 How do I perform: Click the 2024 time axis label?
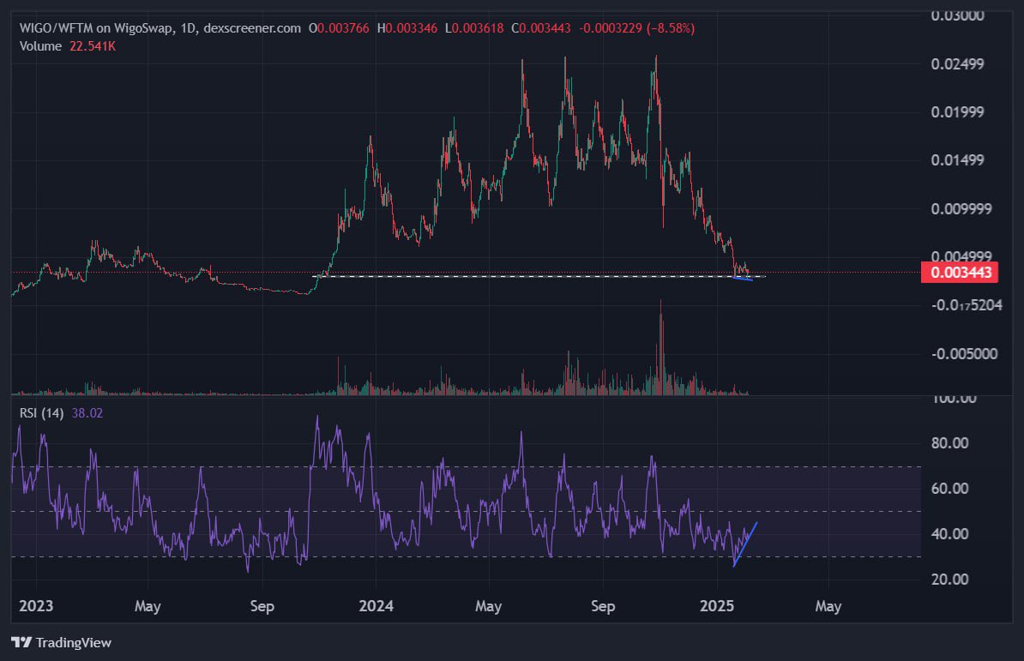(376, 606)
